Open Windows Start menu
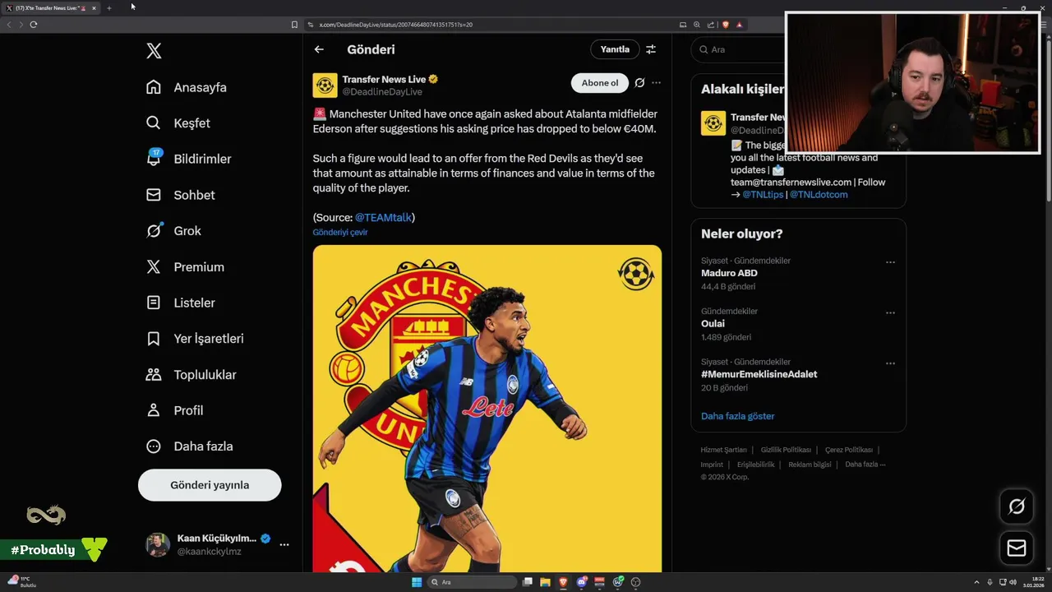Viewport: 1052px width, 592px height. tap(417, 582)
